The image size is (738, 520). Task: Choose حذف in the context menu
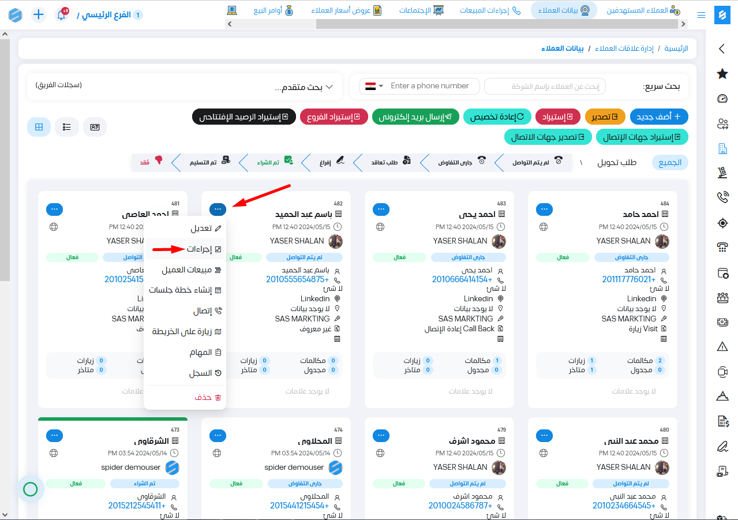[203, 397]
